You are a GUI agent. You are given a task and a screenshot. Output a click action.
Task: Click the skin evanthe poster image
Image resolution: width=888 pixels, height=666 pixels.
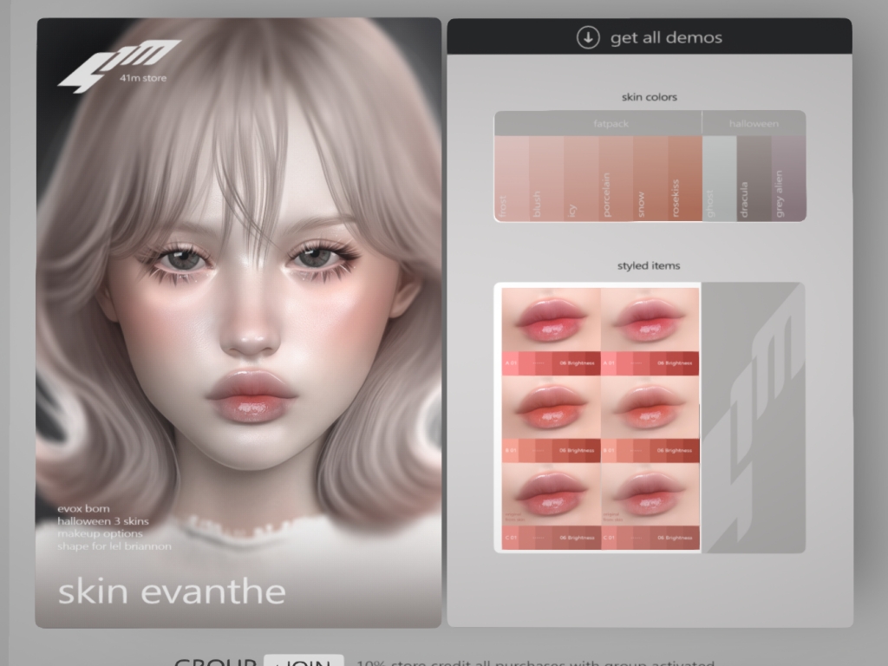pyautogui.click(x=238, y=322)
